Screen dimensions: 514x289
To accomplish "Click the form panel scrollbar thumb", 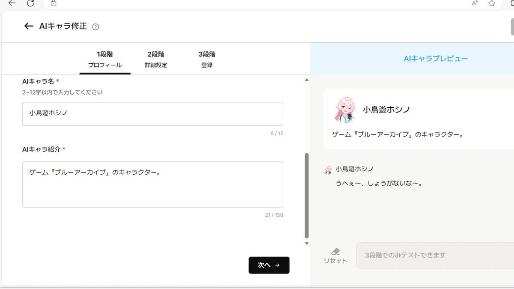I will point(306,196).
